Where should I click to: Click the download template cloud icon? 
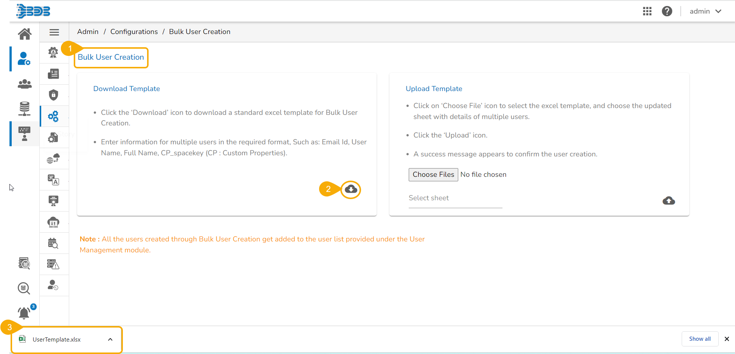click(x=351, y=189)
